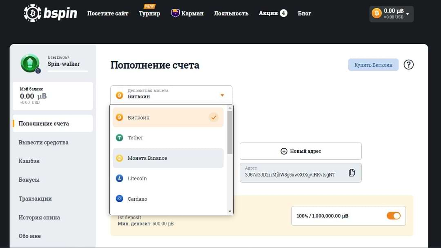
Task: Open История спина in the sidebar
Action: pyautogui.click(x=39, y=218)
